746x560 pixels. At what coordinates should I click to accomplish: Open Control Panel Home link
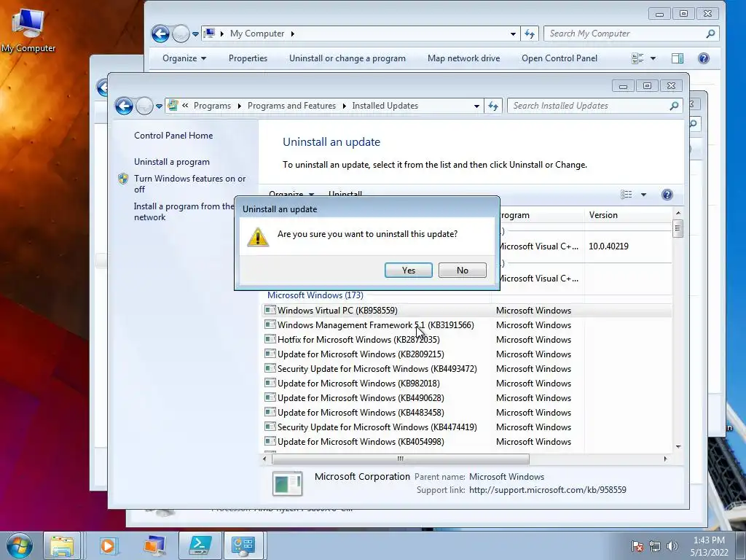pyautogui.click(x=173, y=135)
